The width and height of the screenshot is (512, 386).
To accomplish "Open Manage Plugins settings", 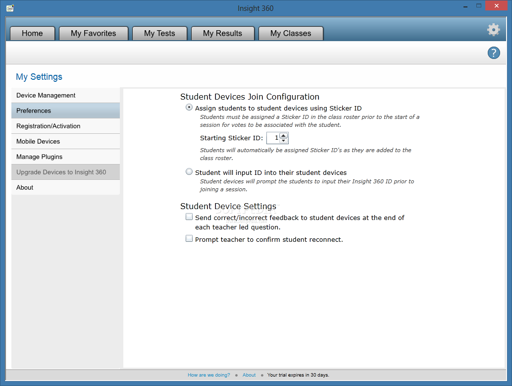I will [x=66, y=157].
